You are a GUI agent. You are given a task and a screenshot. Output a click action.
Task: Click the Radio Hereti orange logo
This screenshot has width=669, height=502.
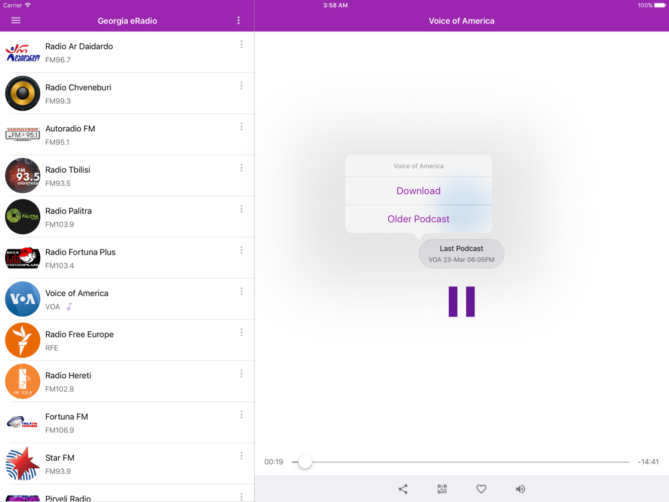[x=23, y=382]
